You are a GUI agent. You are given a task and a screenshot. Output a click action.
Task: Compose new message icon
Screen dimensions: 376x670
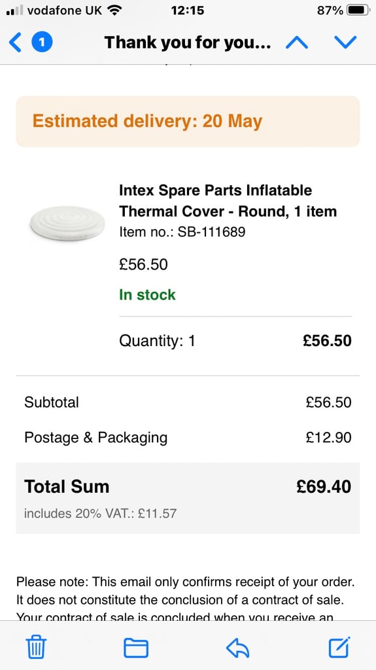click(339, 647)
